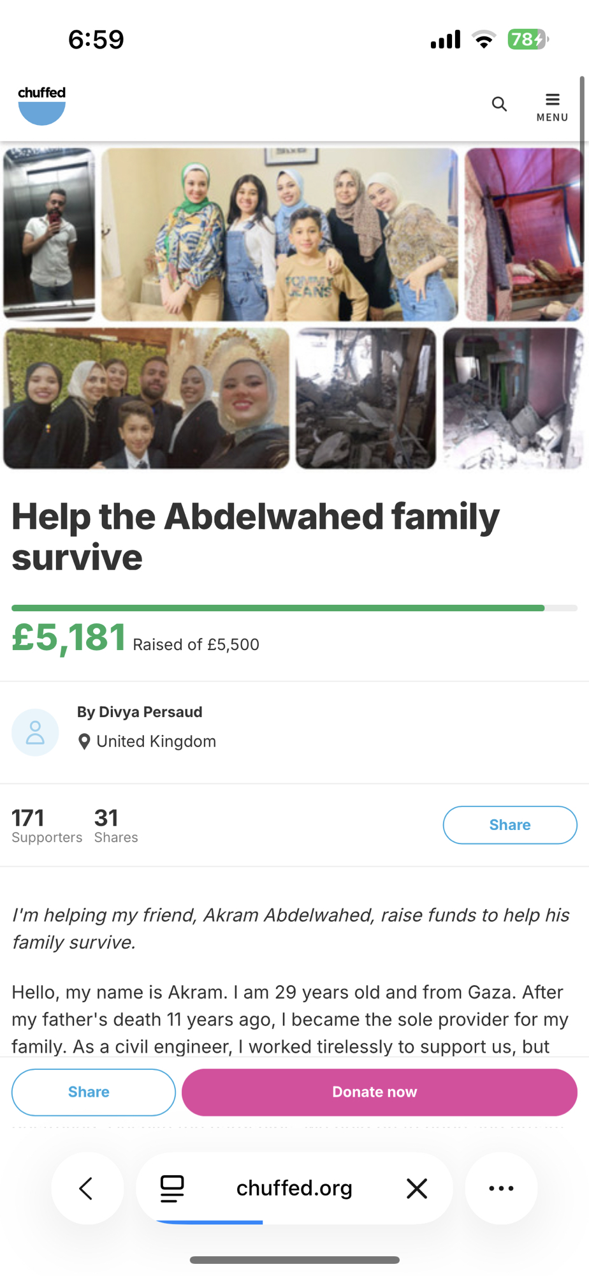Tap the United Kingdom location pin

(84, 741)
